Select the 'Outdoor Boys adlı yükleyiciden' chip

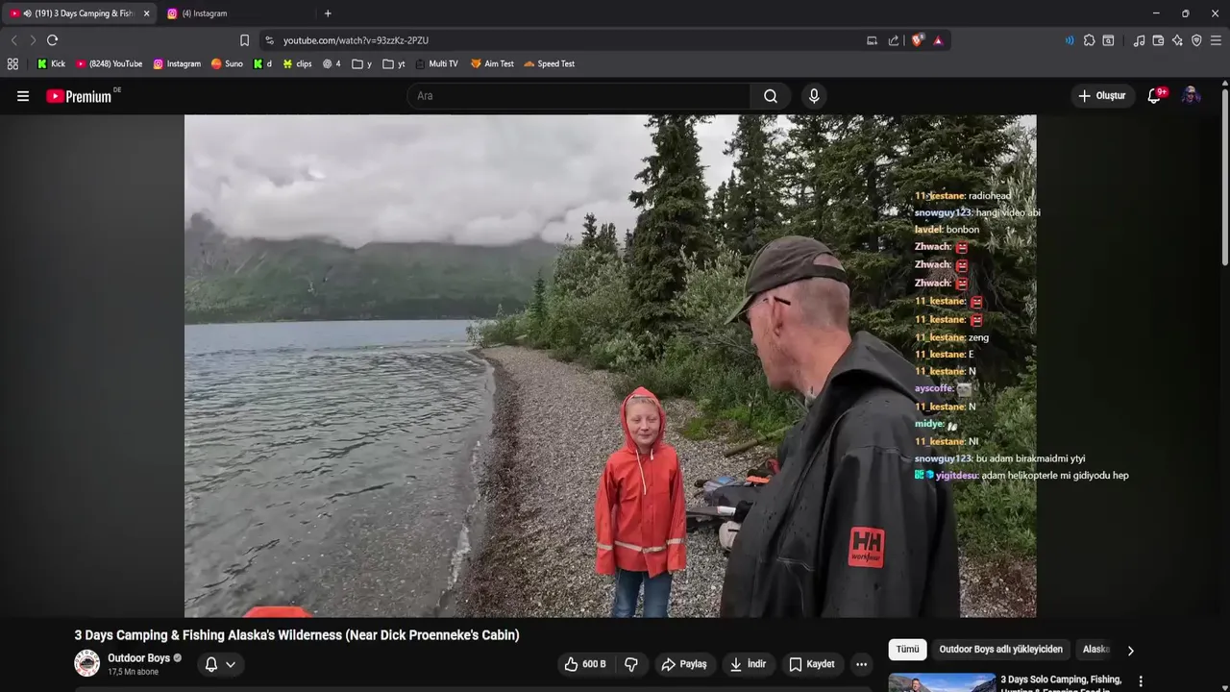[x=1000, y=650]
